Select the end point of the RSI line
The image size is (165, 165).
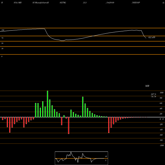(146, 38)
